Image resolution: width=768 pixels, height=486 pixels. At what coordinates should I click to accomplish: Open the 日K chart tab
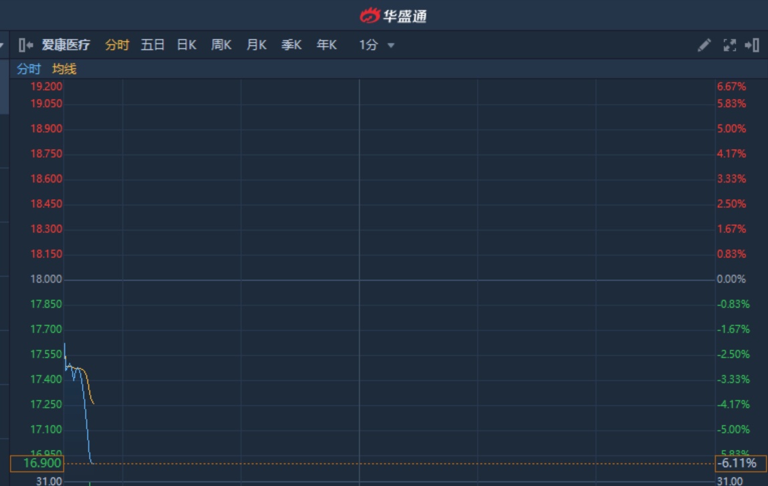pyautogui.click(x=186, y=45)
